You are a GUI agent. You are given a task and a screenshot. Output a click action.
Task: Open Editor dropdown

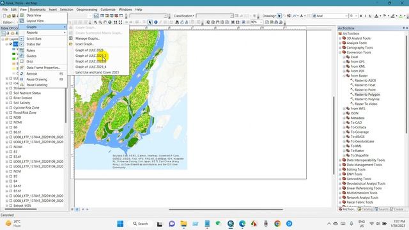[8, 22]
